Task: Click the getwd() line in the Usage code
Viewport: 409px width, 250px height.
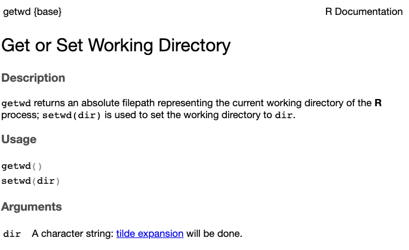Action: pyautogui.click(x=21, y=166)
